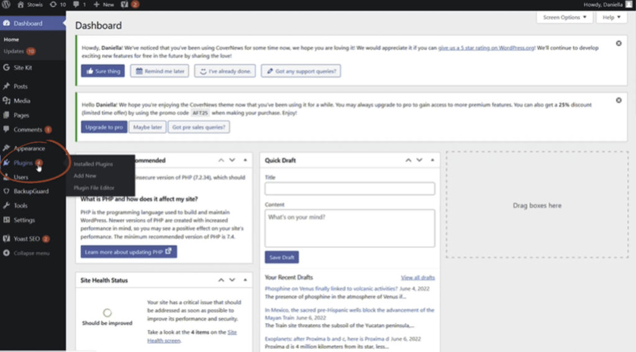Move Quick Draft widget down

point(419,160)
